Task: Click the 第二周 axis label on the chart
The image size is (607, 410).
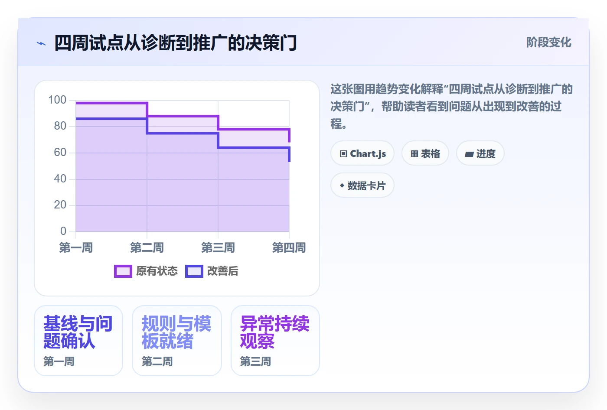Action: pyautogui.click(x=147, y=248)
